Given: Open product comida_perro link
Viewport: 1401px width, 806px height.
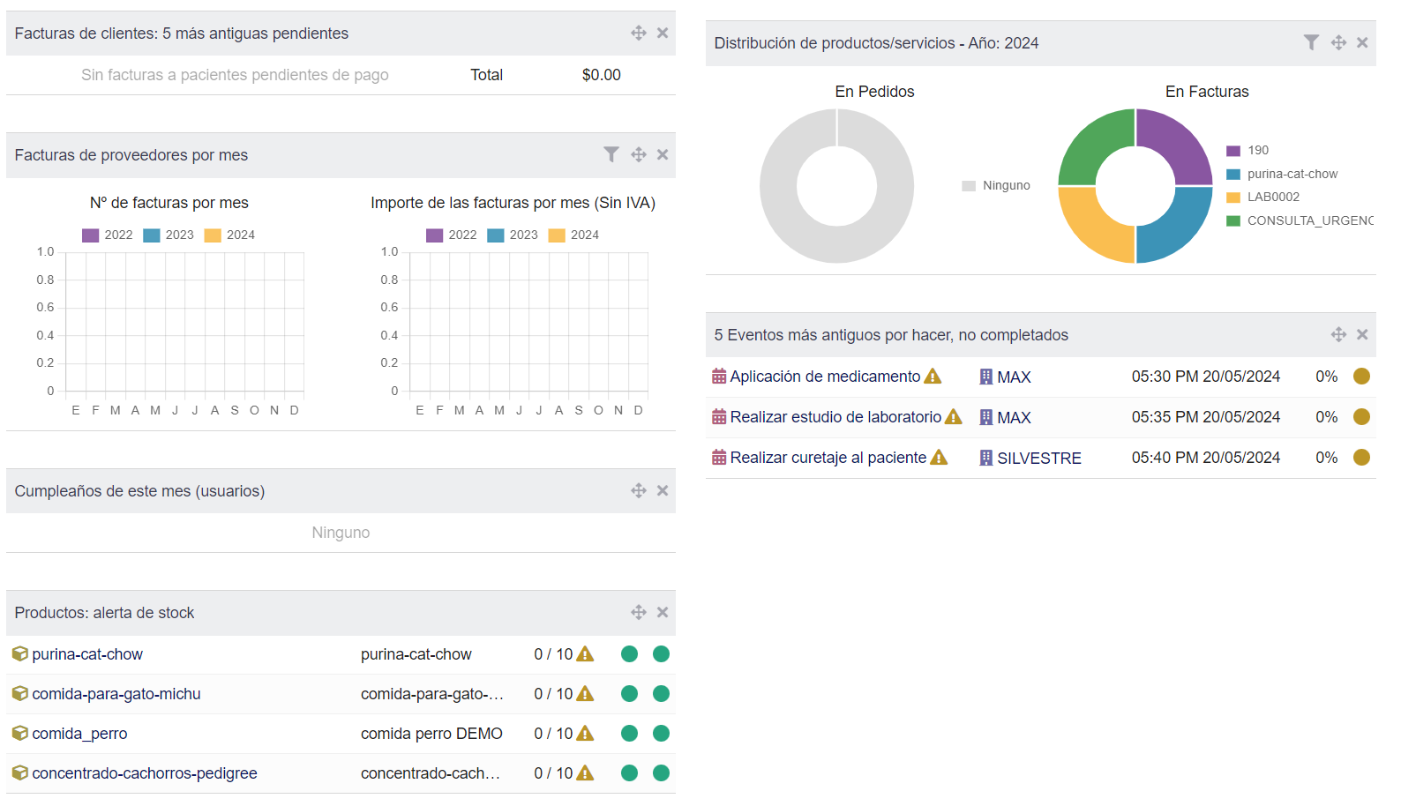Looking at the screenshot, I should [79, 734].
